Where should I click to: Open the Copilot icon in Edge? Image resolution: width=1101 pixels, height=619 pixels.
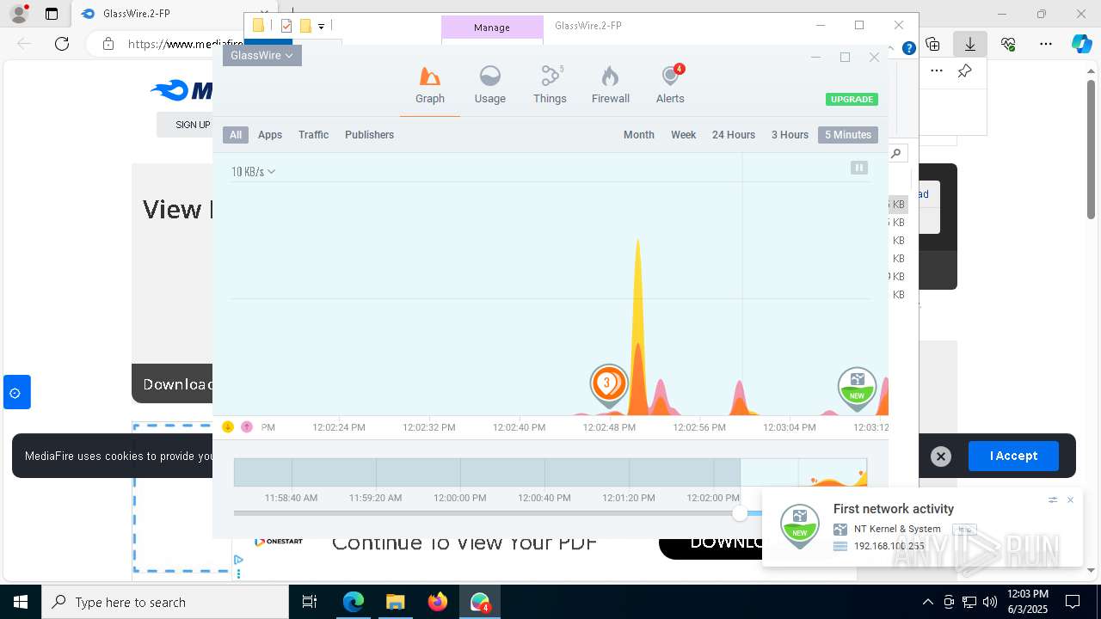point(1082,44)
